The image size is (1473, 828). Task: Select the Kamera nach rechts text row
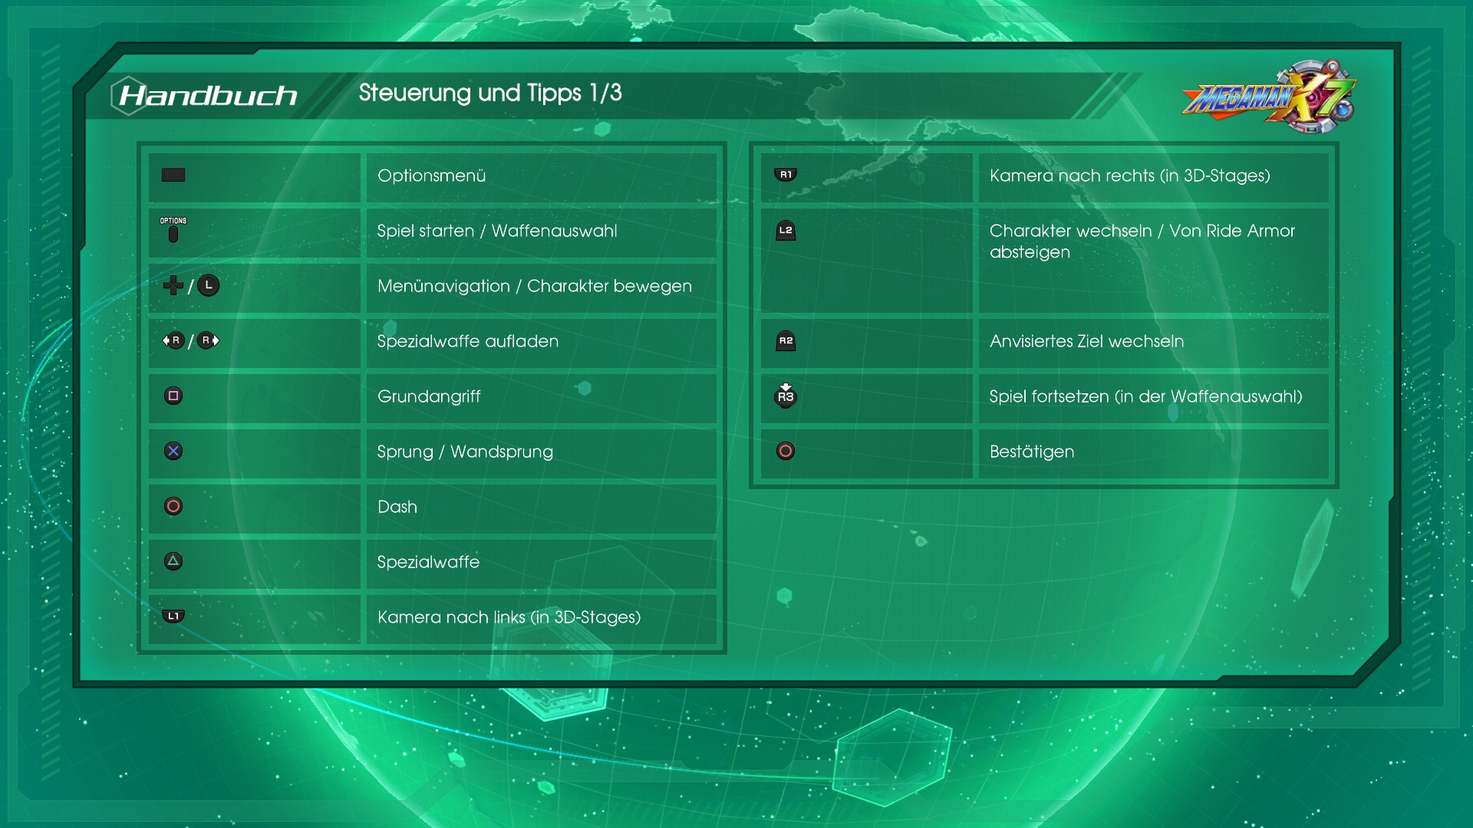pyautogui.click(x=1129, y=176)
